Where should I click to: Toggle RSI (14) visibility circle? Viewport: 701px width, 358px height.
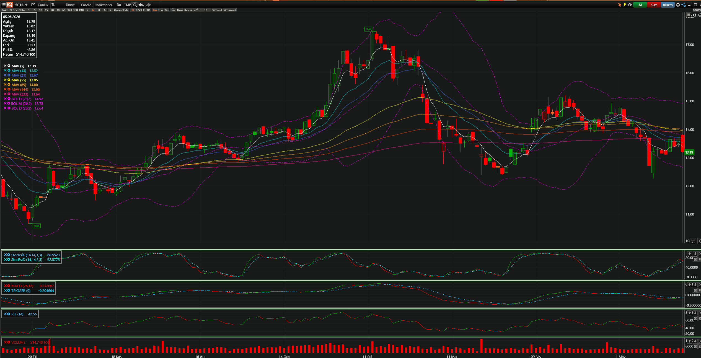(x=9, y=314)
